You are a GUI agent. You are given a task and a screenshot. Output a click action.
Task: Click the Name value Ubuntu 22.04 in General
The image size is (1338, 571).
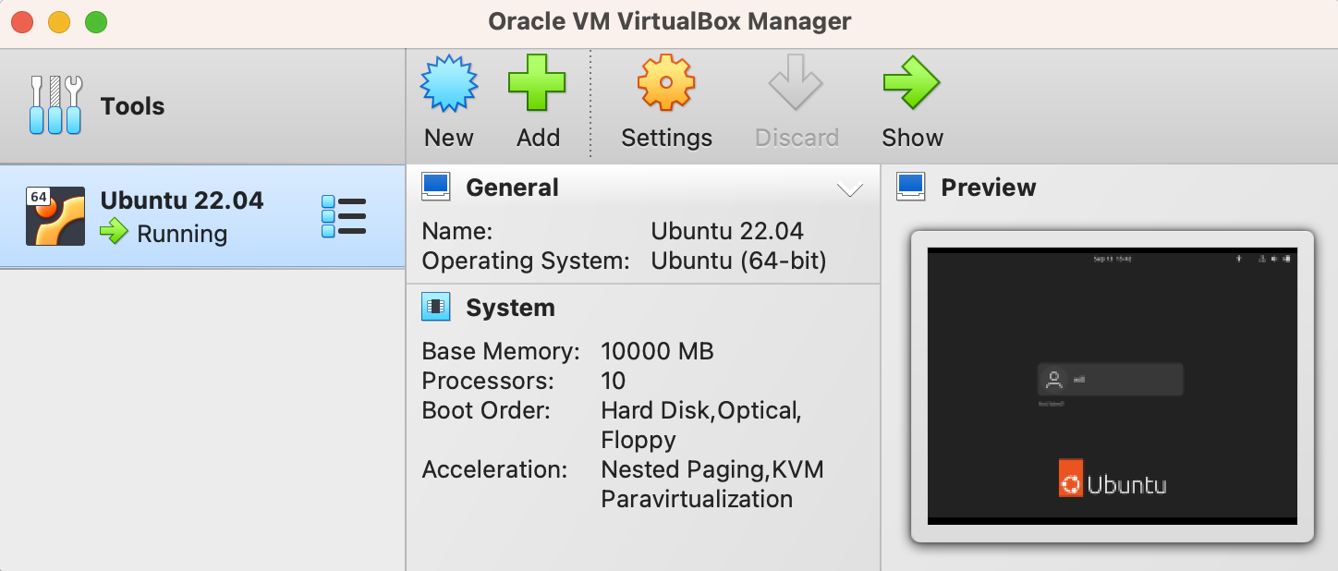727,231
